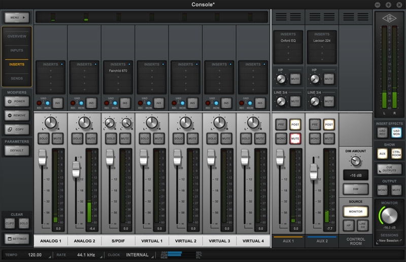Open the SETTINGS window

tap(17, 239)
